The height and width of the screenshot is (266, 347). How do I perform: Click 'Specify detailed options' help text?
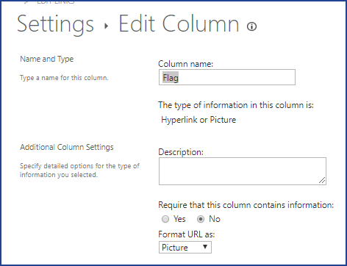click(x=79, y=170)
